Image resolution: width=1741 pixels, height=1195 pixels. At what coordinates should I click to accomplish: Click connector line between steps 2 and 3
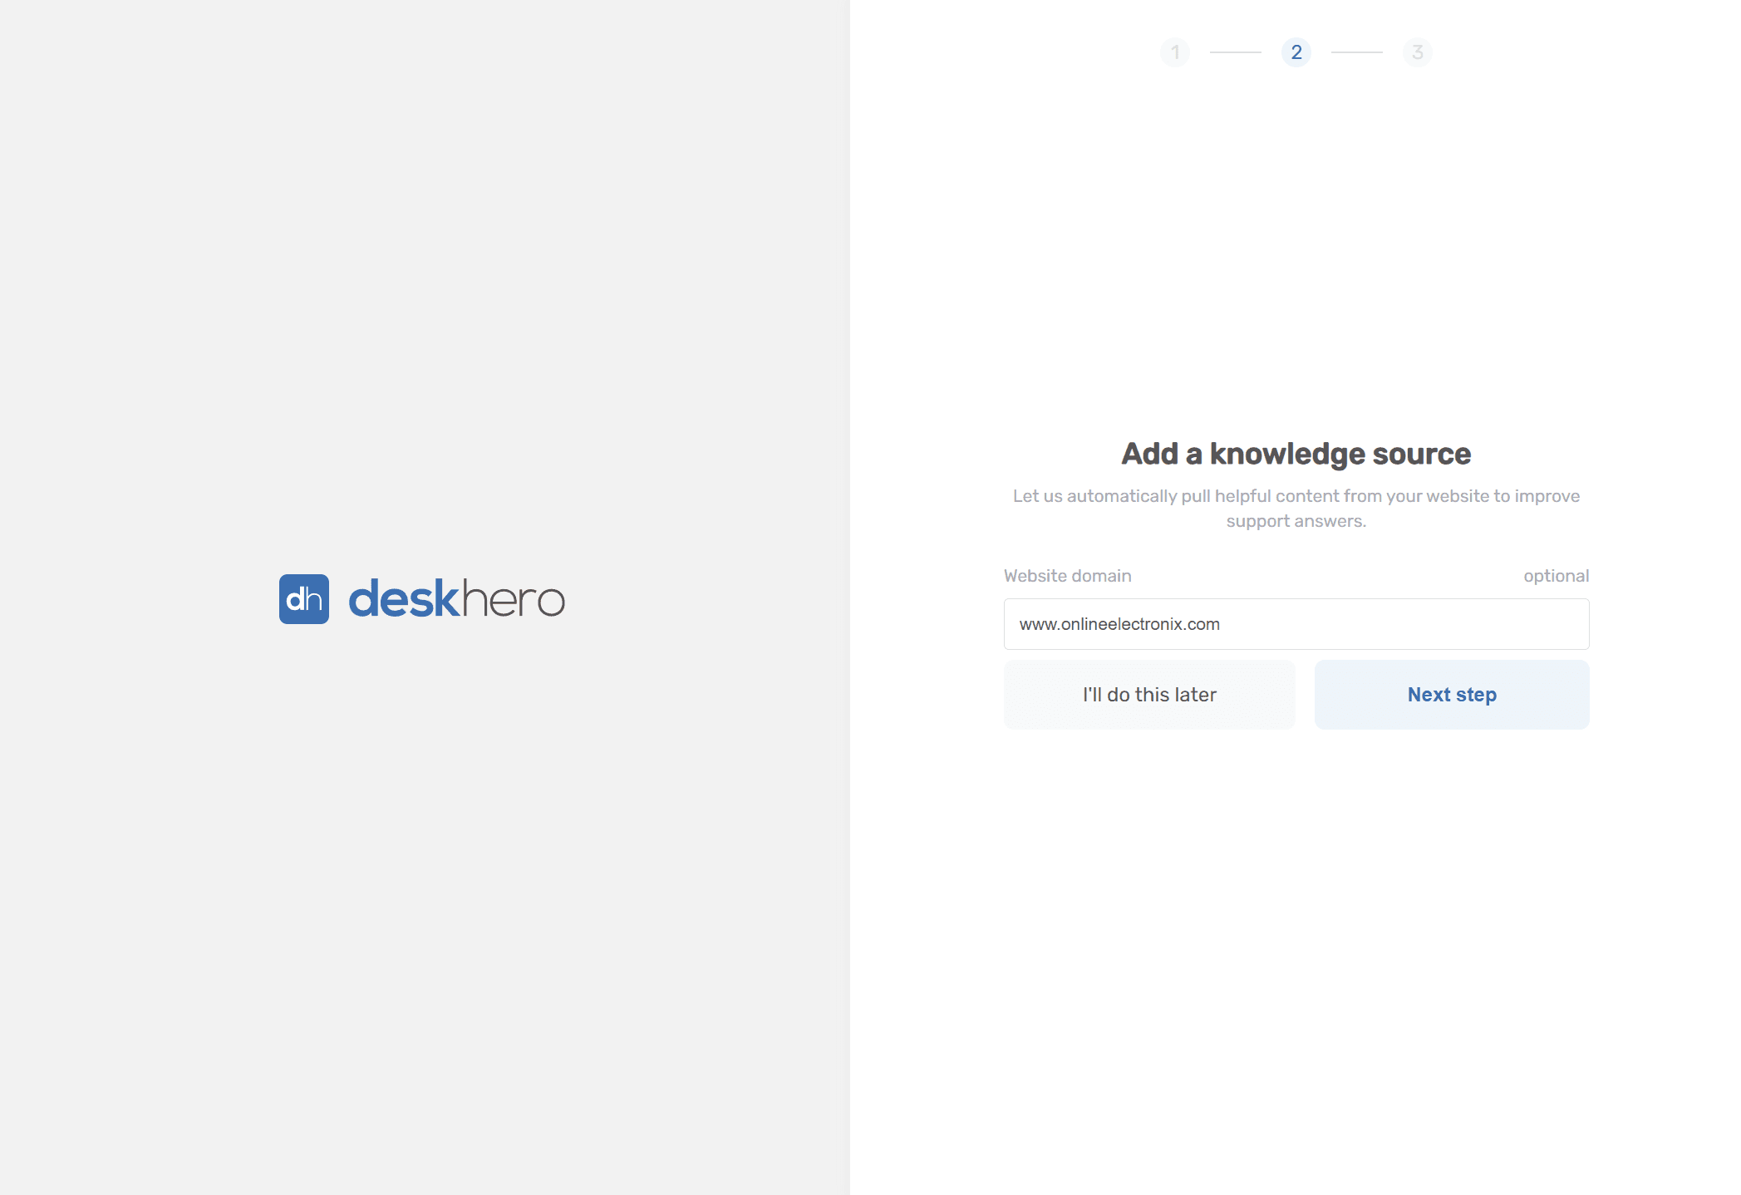pos(1356,52)
